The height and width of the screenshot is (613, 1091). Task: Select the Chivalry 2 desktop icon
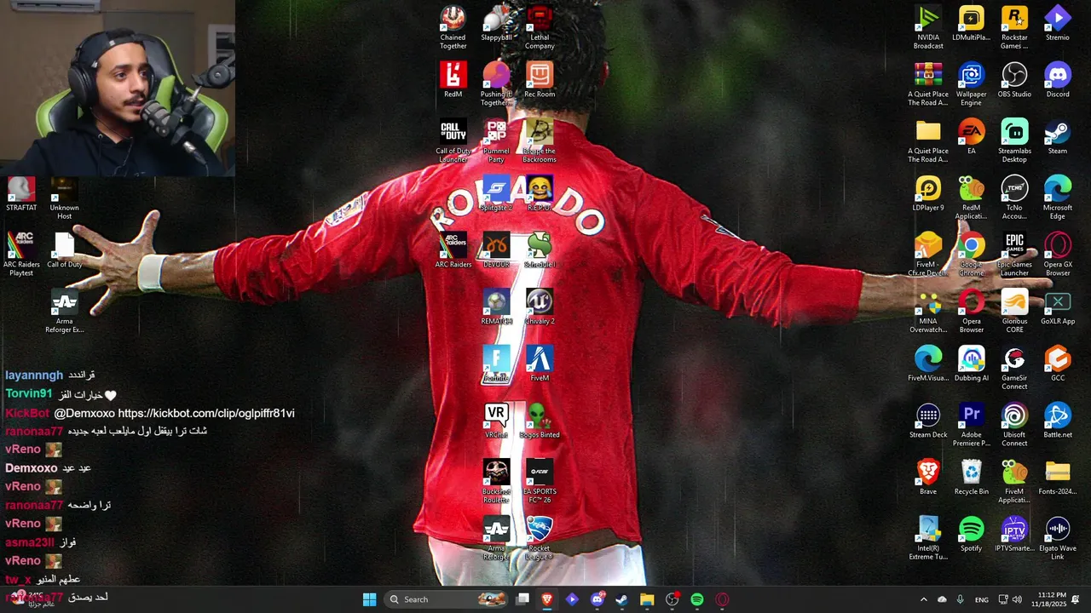pos(540,307)
